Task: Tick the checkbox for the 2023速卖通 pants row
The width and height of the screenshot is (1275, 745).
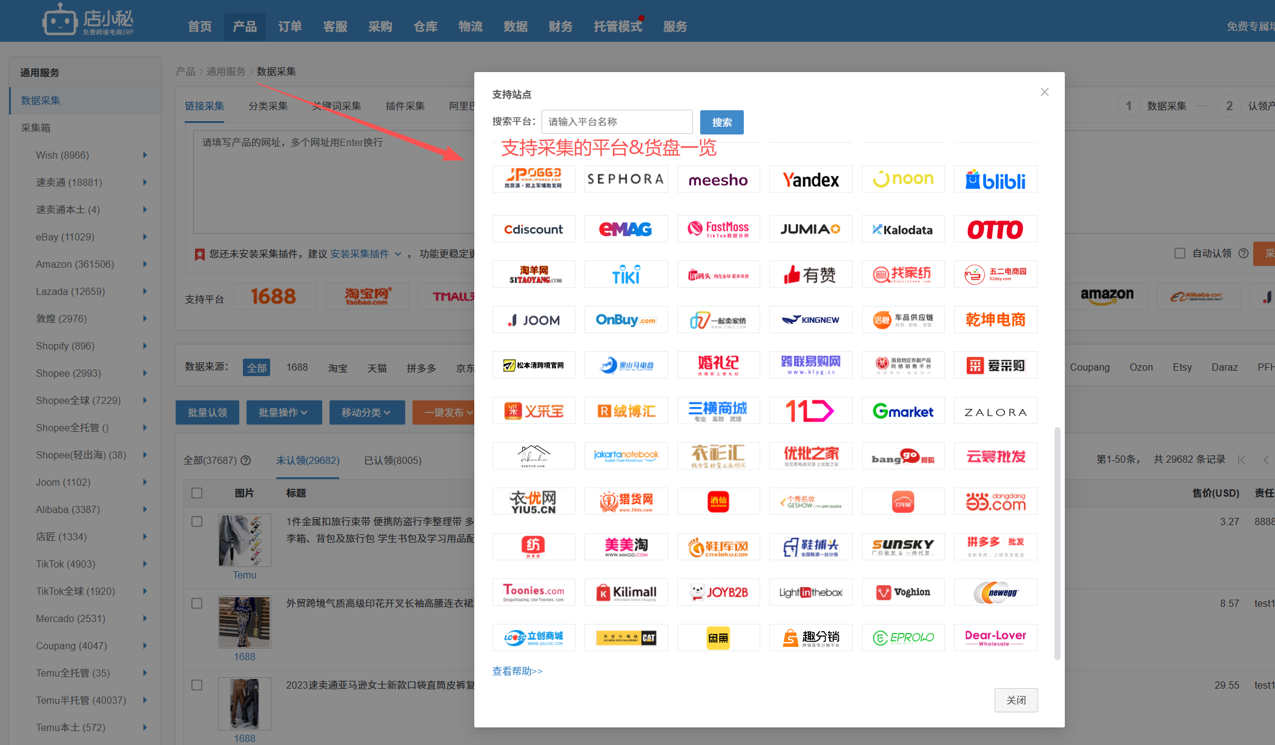Action: (197, 685)
